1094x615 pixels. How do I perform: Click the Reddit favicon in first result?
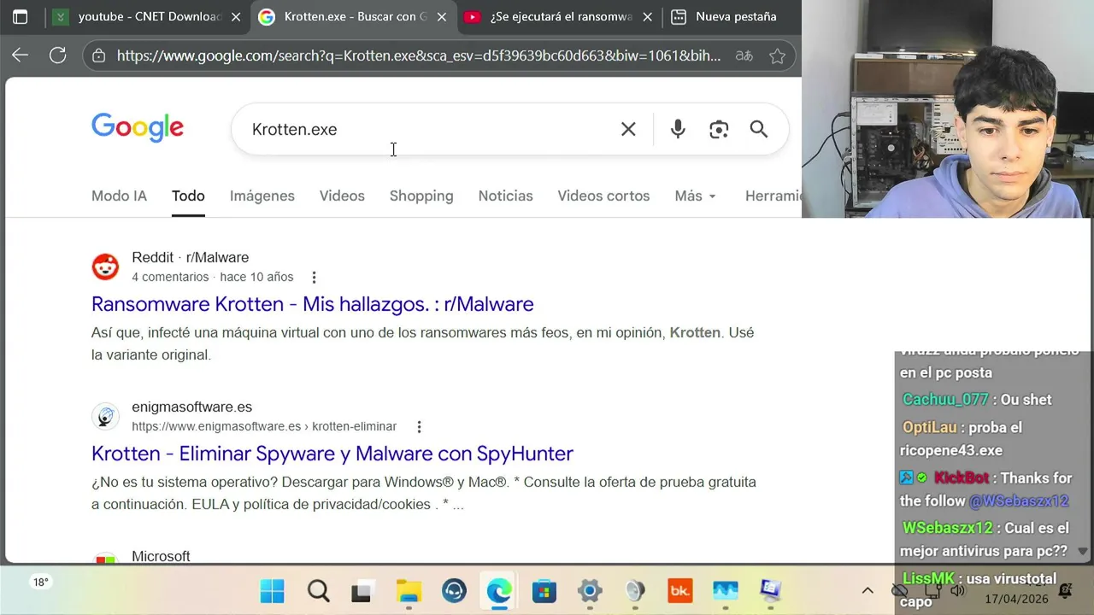tap(105, 266)
